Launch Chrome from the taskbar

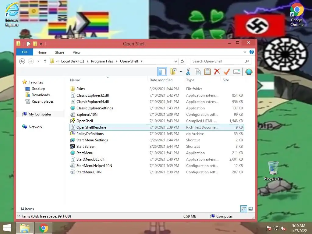pos(44,228)
